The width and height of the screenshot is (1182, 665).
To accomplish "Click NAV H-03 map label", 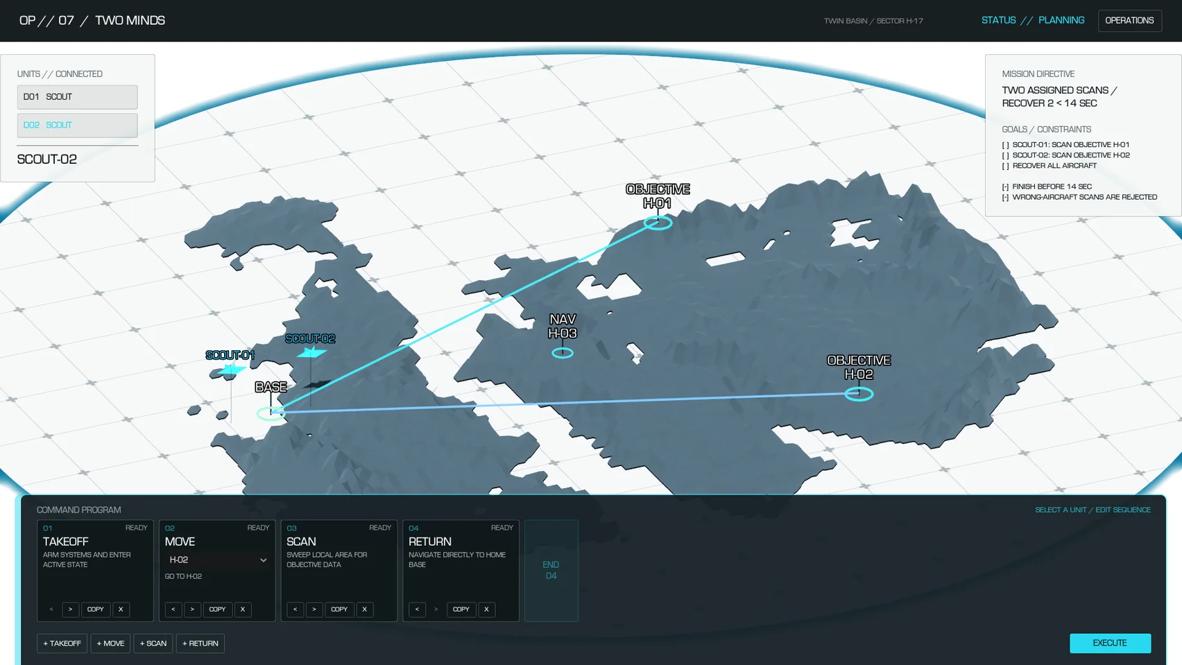I will (x=563, y=327).
